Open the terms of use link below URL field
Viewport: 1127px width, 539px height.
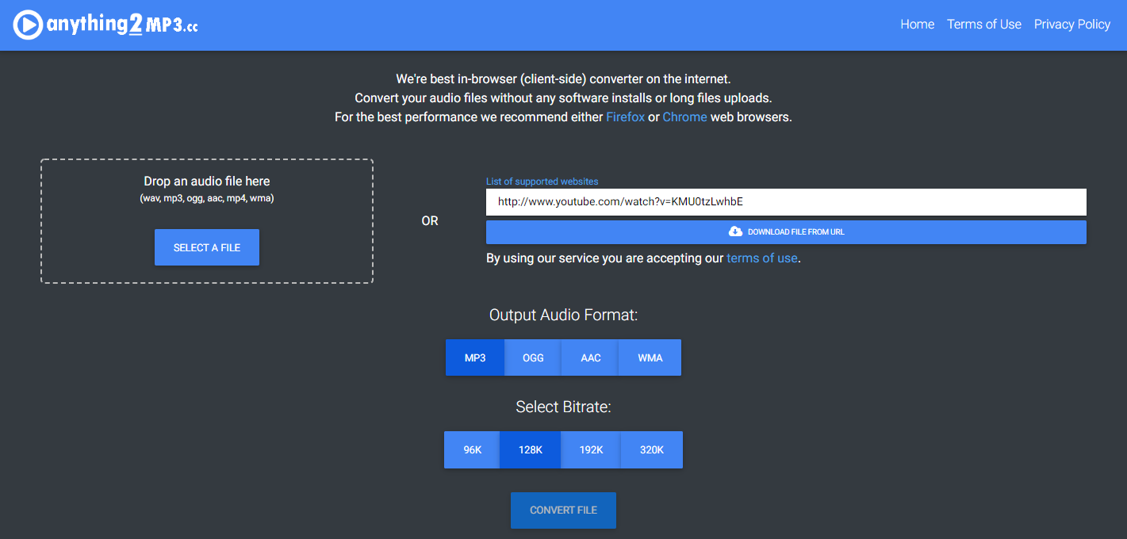pyautogui.click(x=761, y=258)
